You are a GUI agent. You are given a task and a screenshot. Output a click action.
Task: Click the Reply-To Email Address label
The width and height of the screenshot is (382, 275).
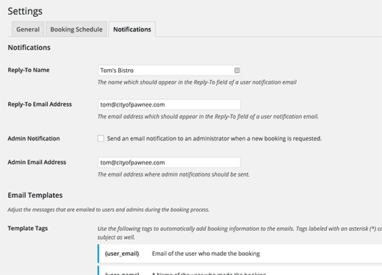click(40, 104)
